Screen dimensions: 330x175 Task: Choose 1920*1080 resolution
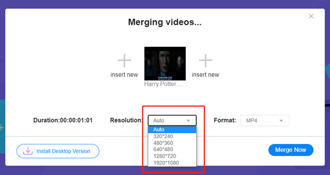click(172, 163)
